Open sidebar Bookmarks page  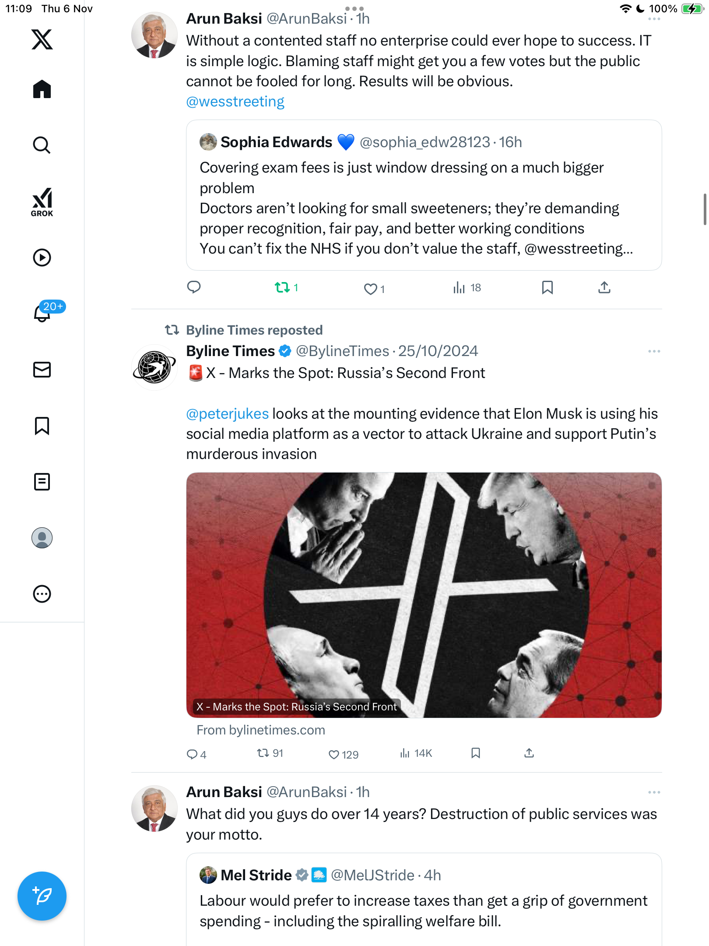[x=42, y=426]
